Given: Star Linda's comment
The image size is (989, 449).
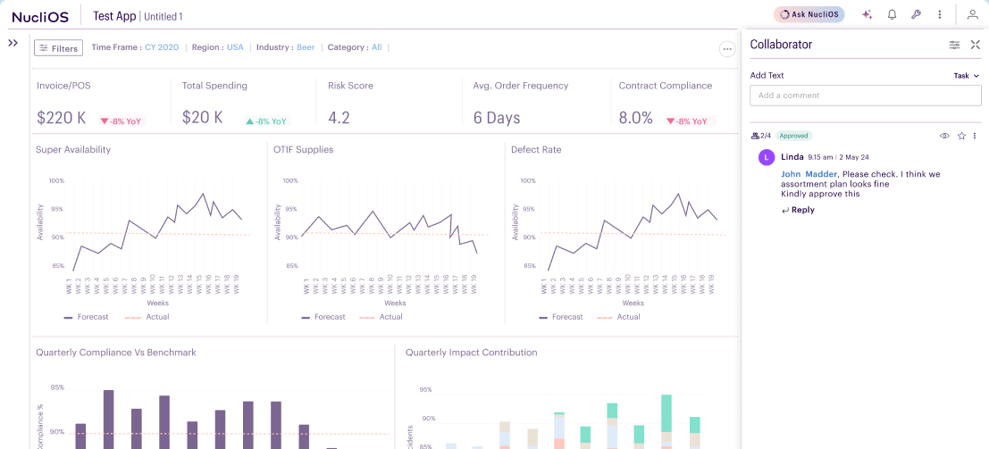Looking at the screenshot, I should [961, 136].
